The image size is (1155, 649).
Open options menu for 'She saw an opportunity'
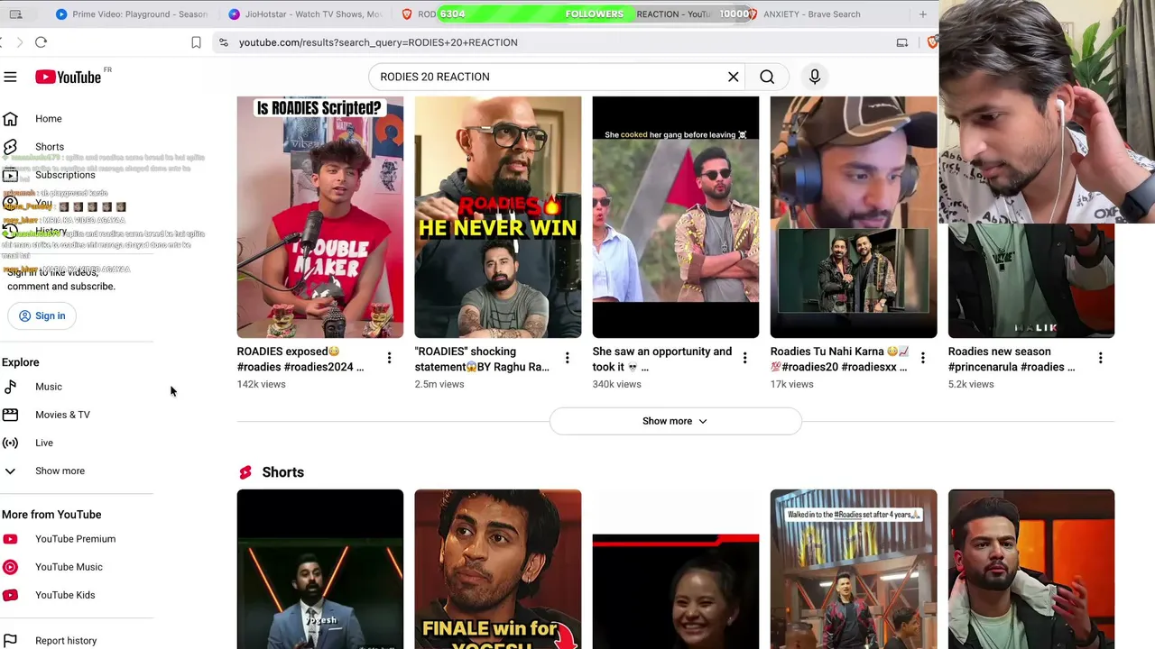point(744,358)
